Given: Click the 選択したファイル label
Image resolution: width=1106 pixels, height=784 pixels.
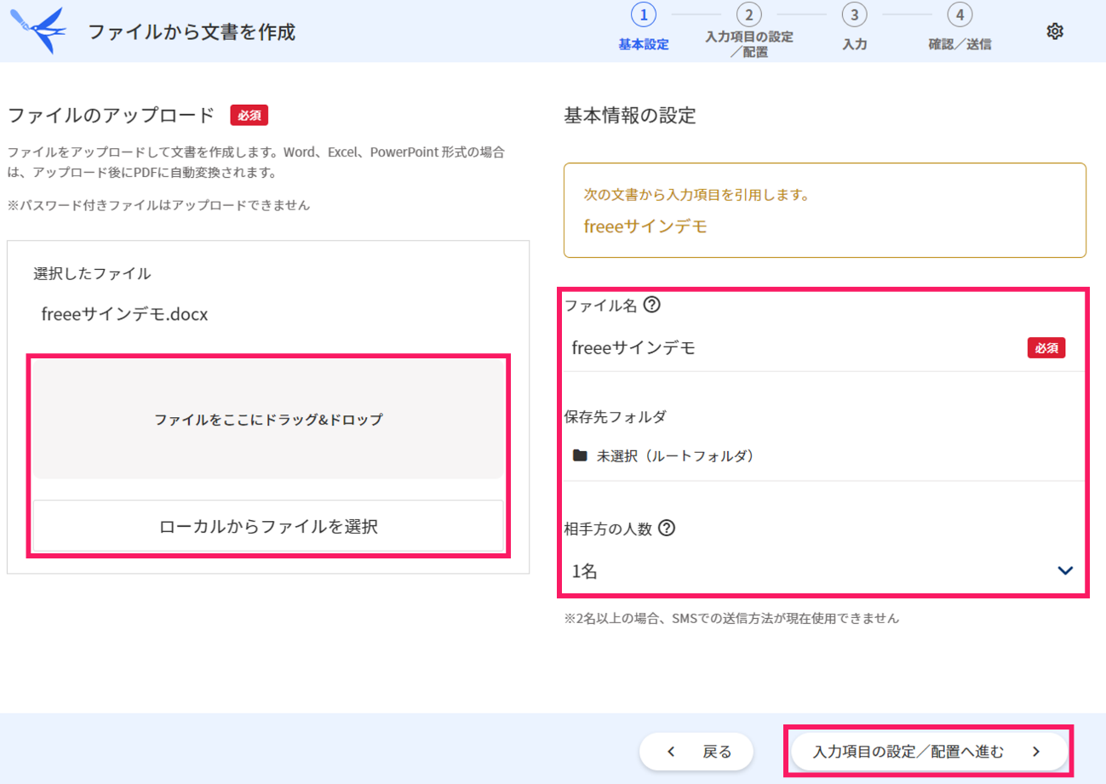Looking at the screenshot, I should click(x=92, y=273).
